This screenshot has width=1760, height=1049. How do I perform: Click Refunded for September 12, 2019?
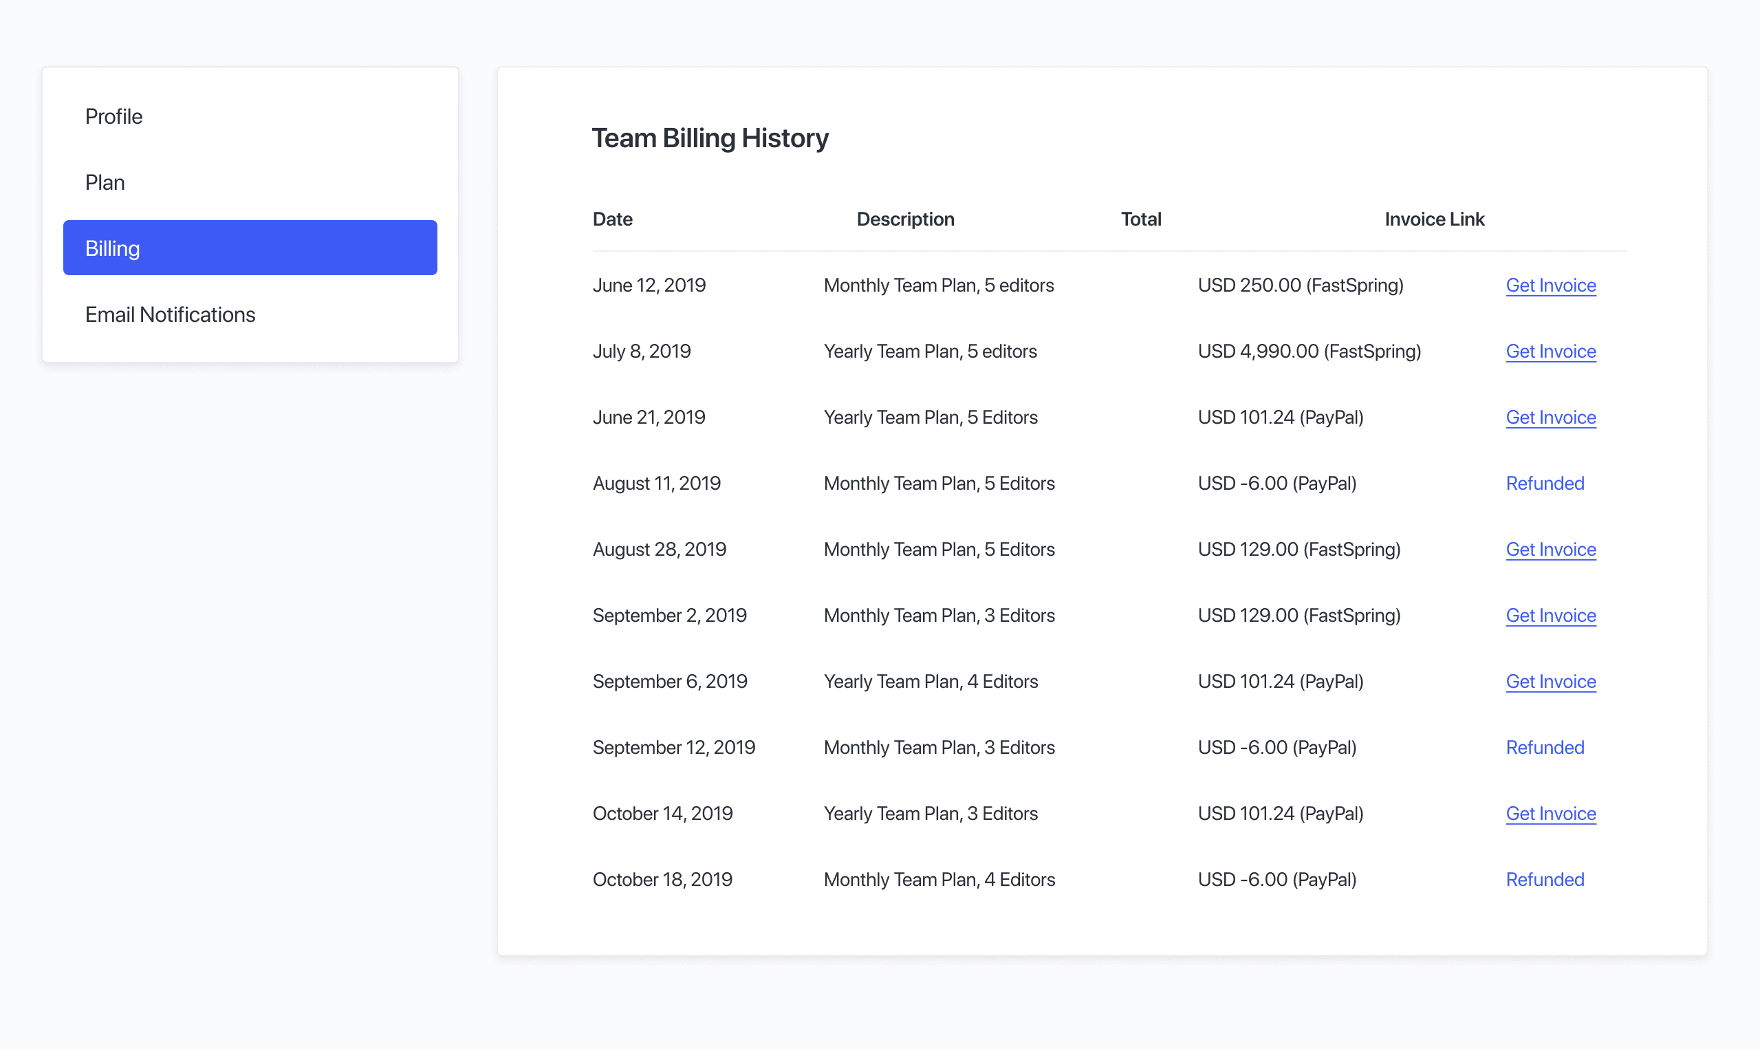coord(1545,747)
